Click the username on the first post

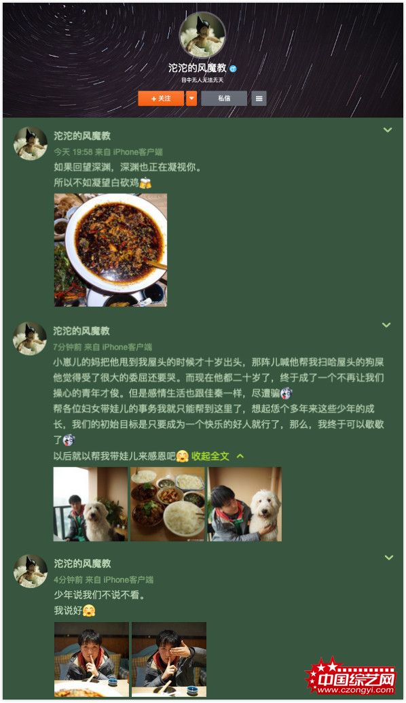point(82,136)
